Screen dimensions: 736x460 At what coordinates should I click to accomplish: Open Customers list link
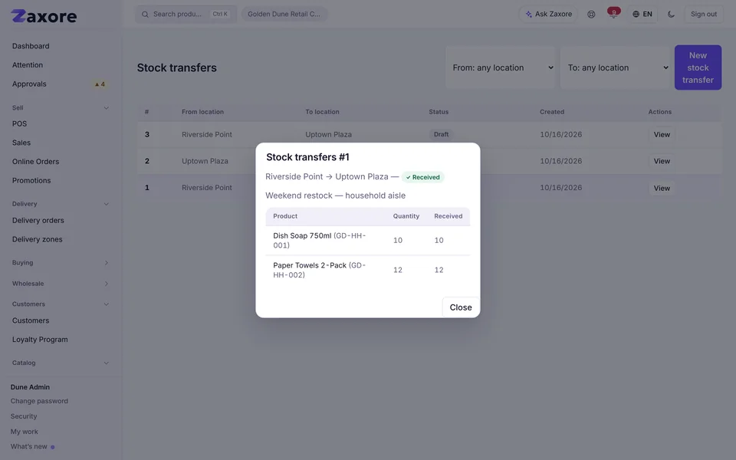click(31, 320)
